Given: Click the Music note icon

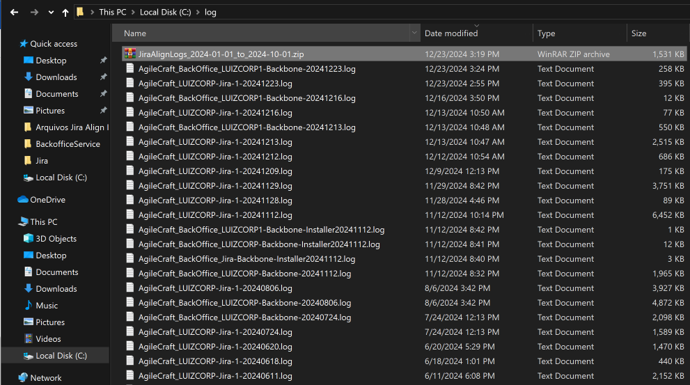Looking at the screenshot, I should pos(28,305).
